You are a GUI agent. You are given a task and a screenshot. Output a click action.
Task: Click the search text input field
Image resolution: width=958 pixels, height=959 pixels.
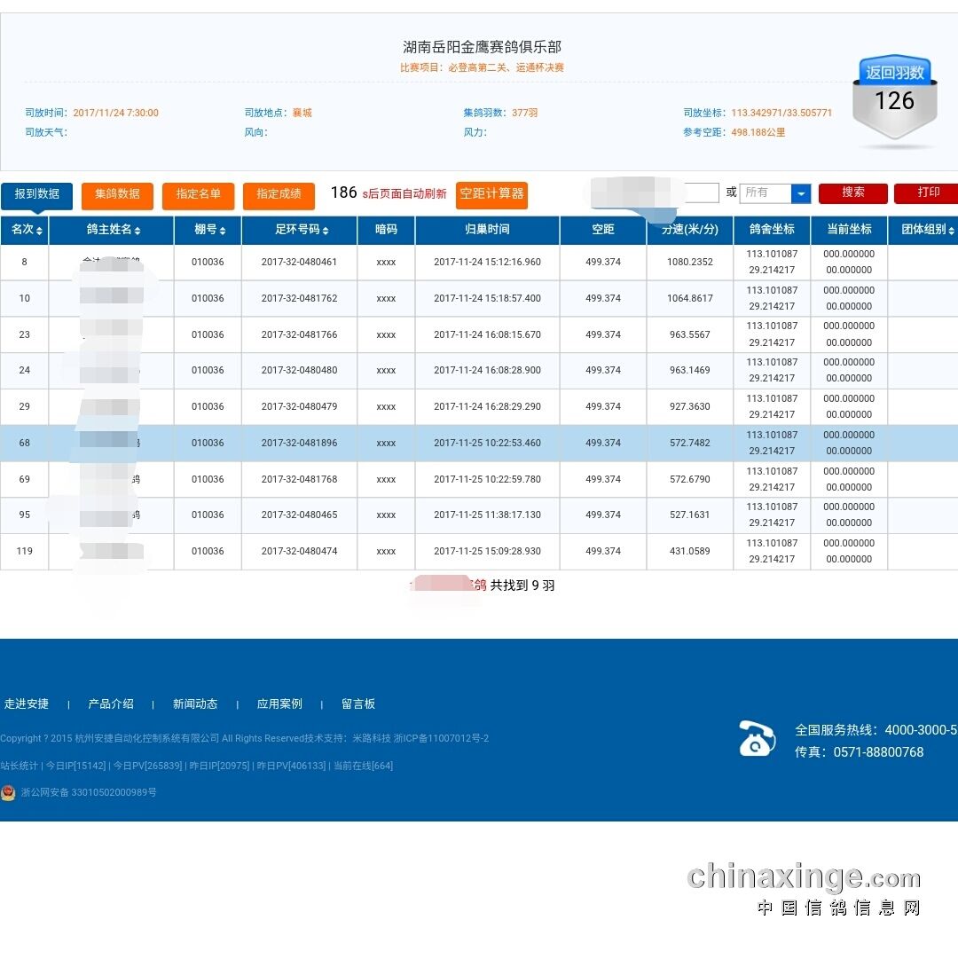point(702,193)
